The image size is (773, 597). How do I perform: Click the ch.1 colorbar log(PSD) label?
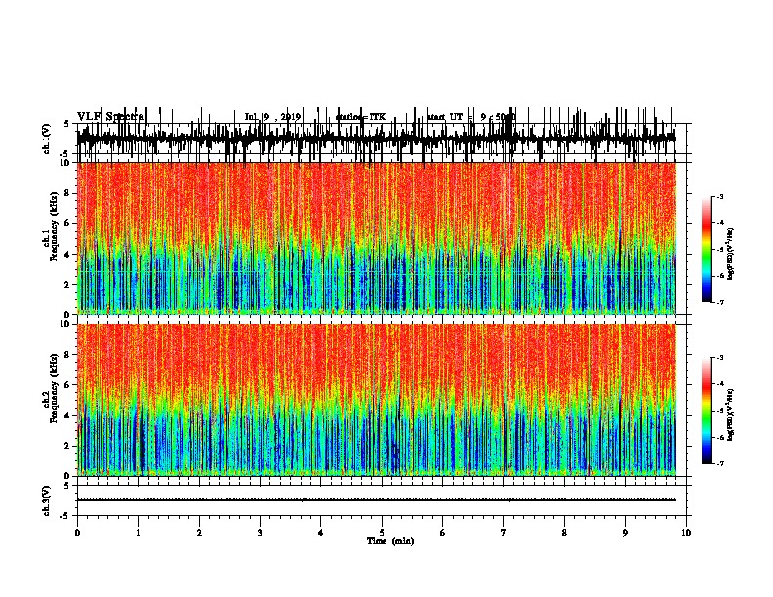(731, 255)
